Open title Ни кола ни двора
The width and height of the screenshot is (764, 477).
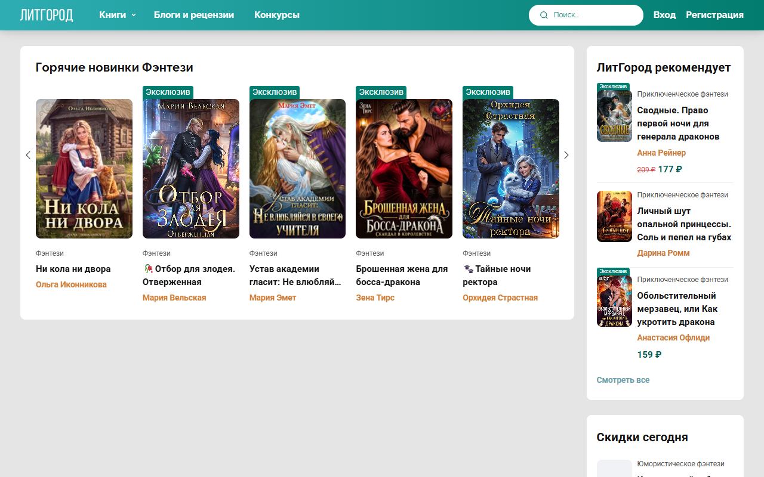(x=73, y=269)
